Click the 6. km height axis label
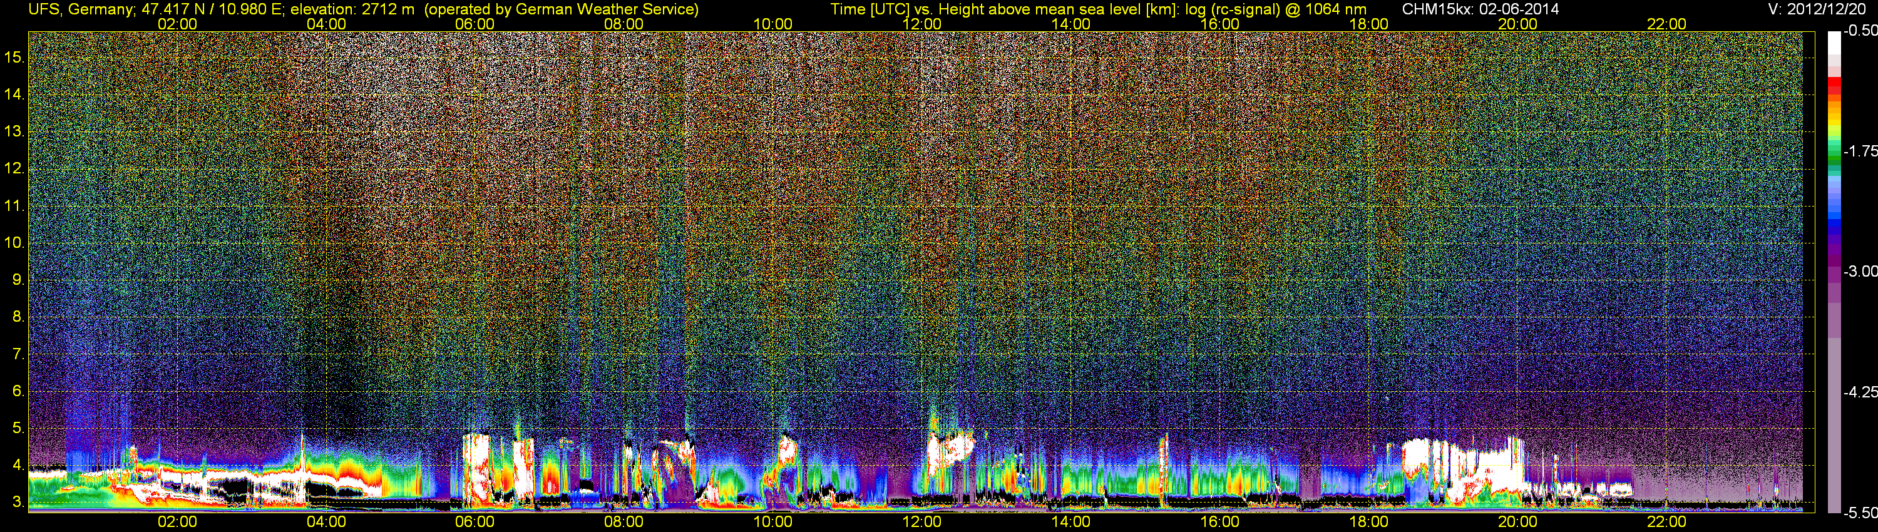 18,391
